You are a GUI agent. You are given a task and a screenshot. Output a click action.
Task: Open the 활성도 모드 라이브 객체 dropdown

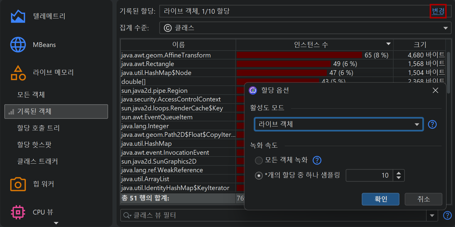339,124
